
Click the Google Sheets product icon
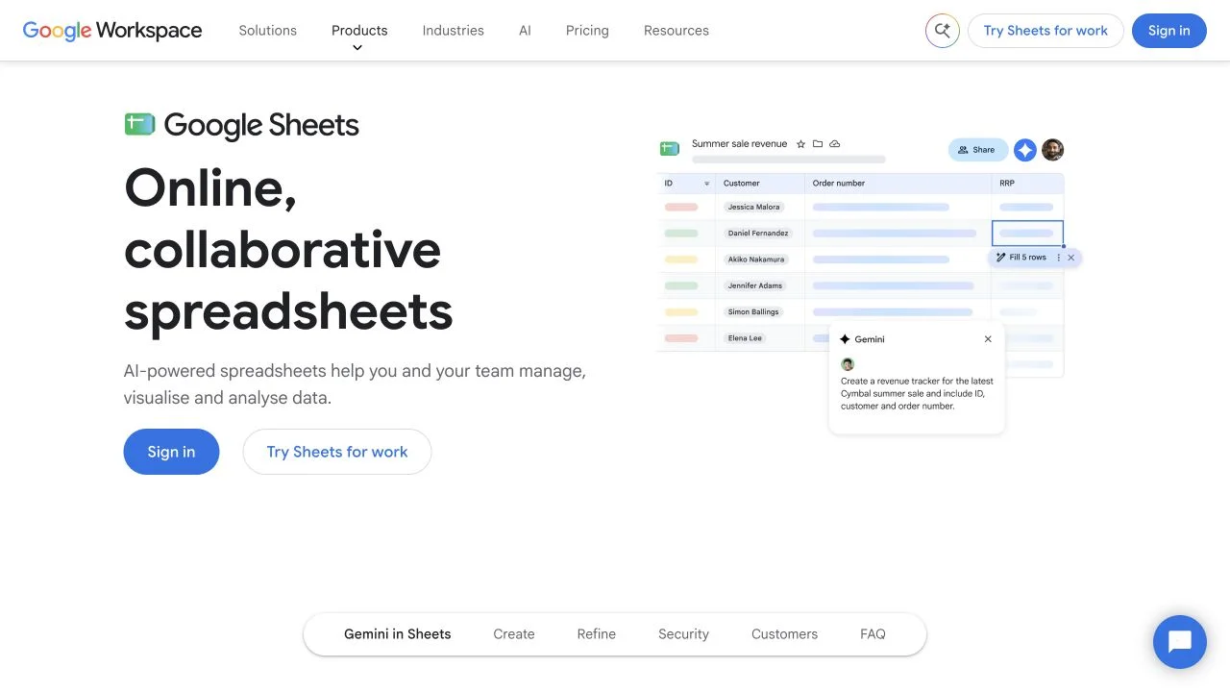[x=140, y=124]
